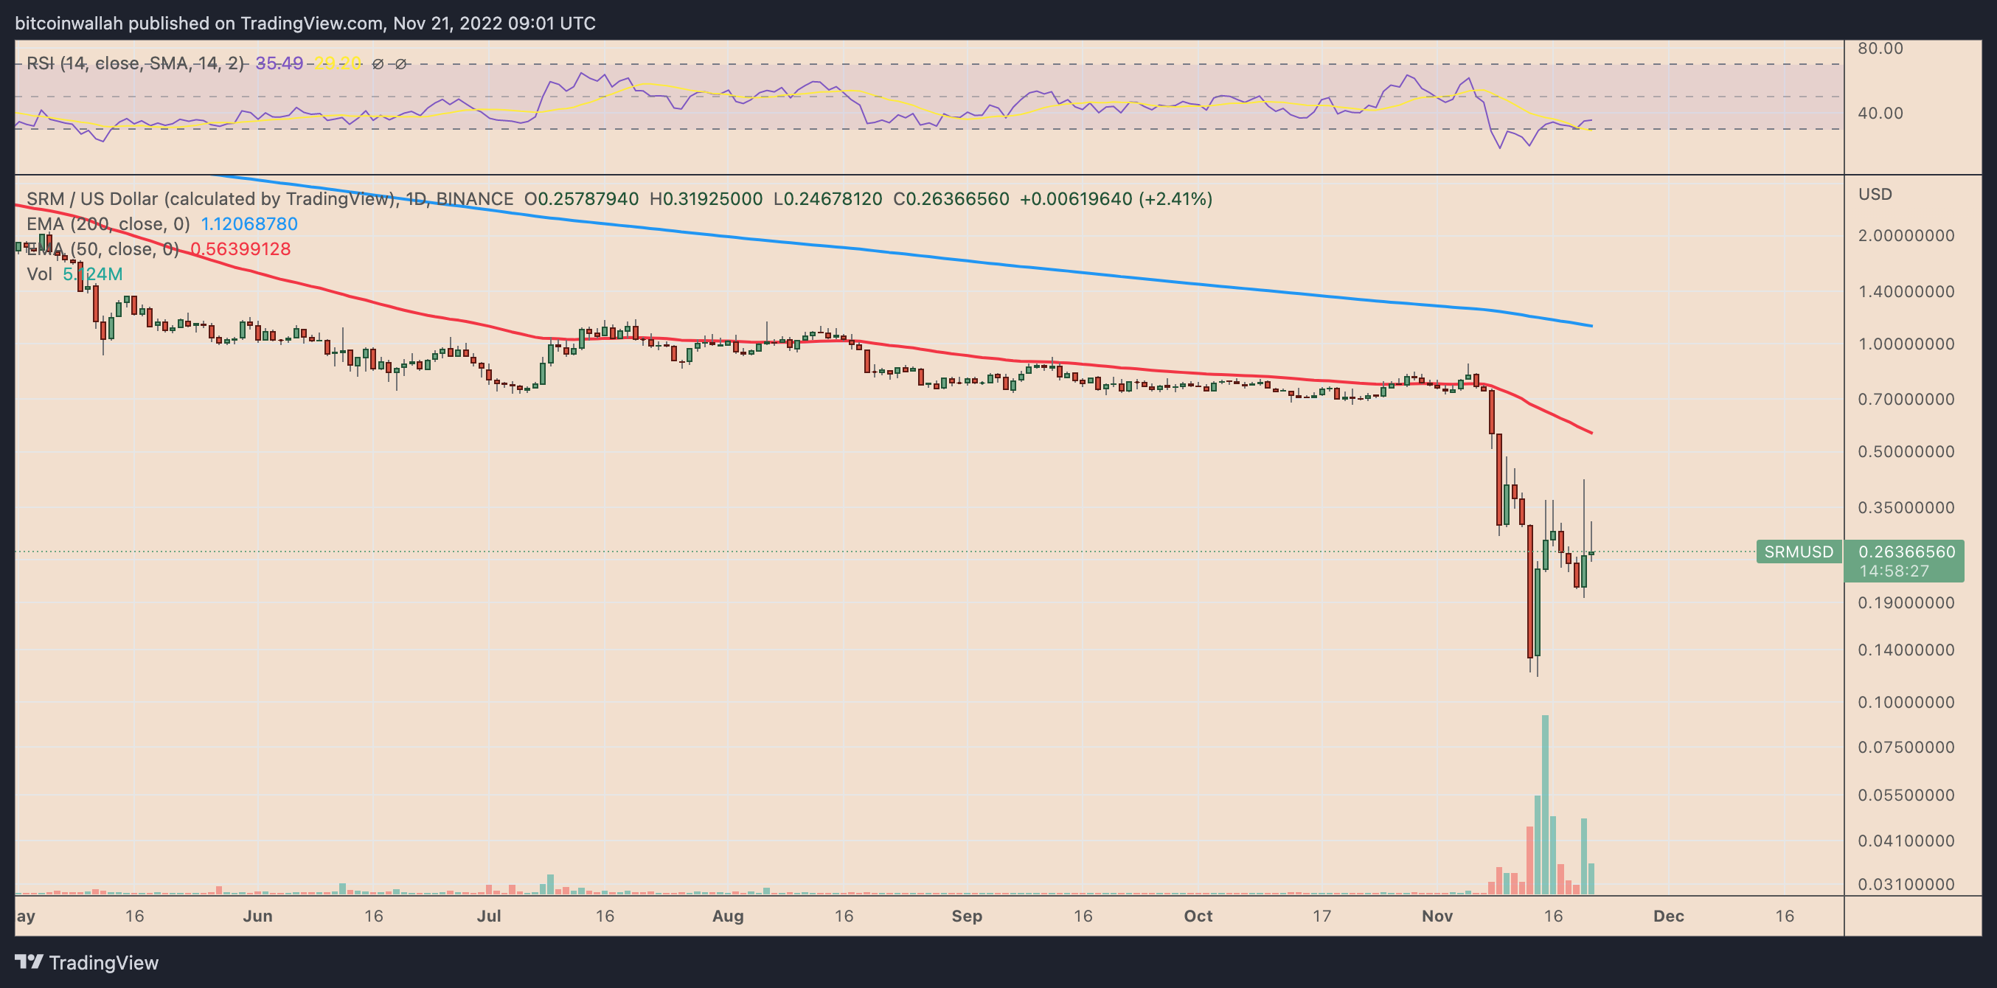Click the second empty-value symbol in RSI legend
Viewport: 1997px width, 988px height.
400,64
